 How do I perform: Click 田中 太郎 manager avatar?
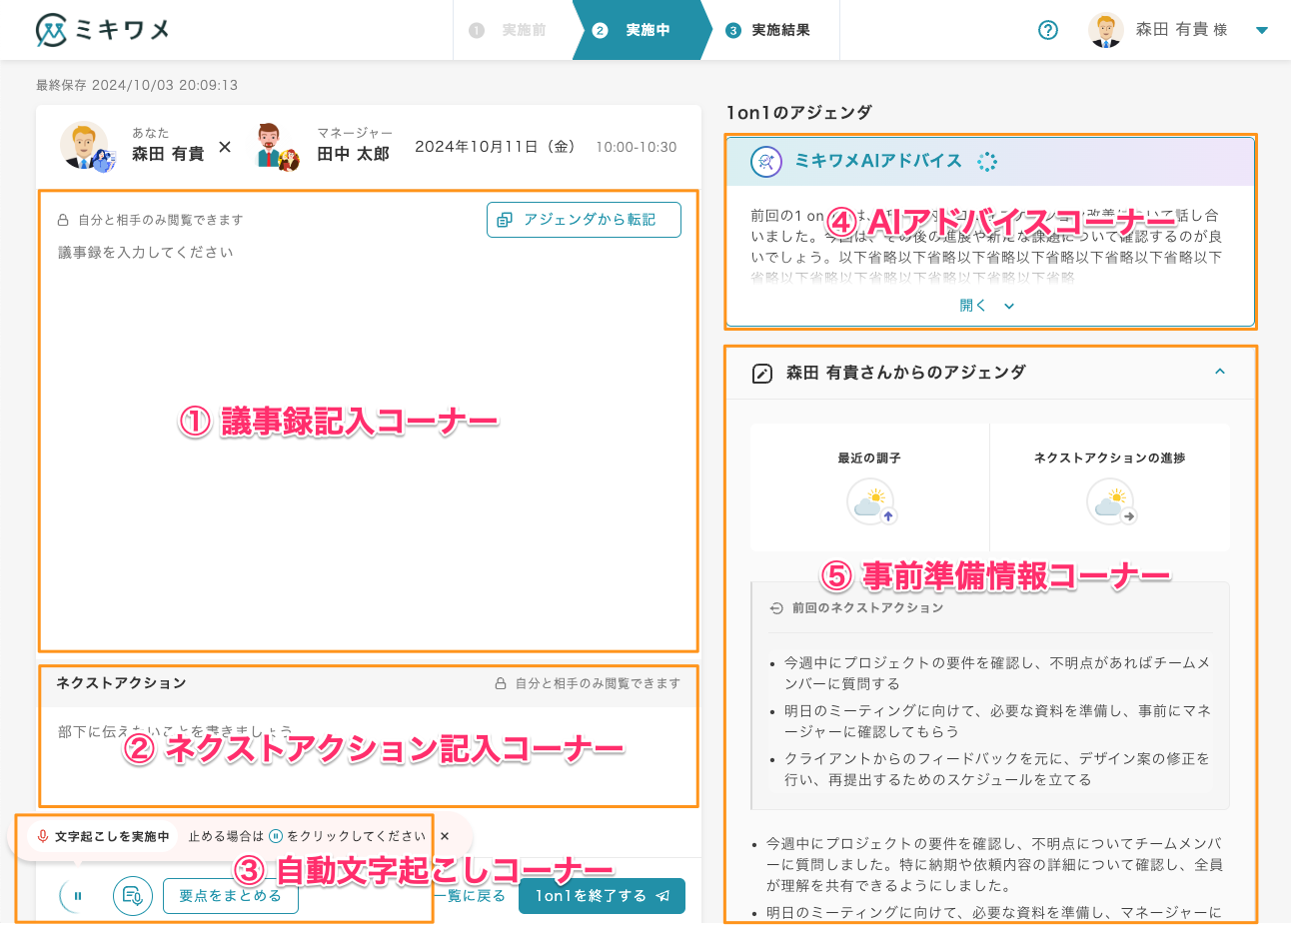pyautogui.click(x=277, y=147)
